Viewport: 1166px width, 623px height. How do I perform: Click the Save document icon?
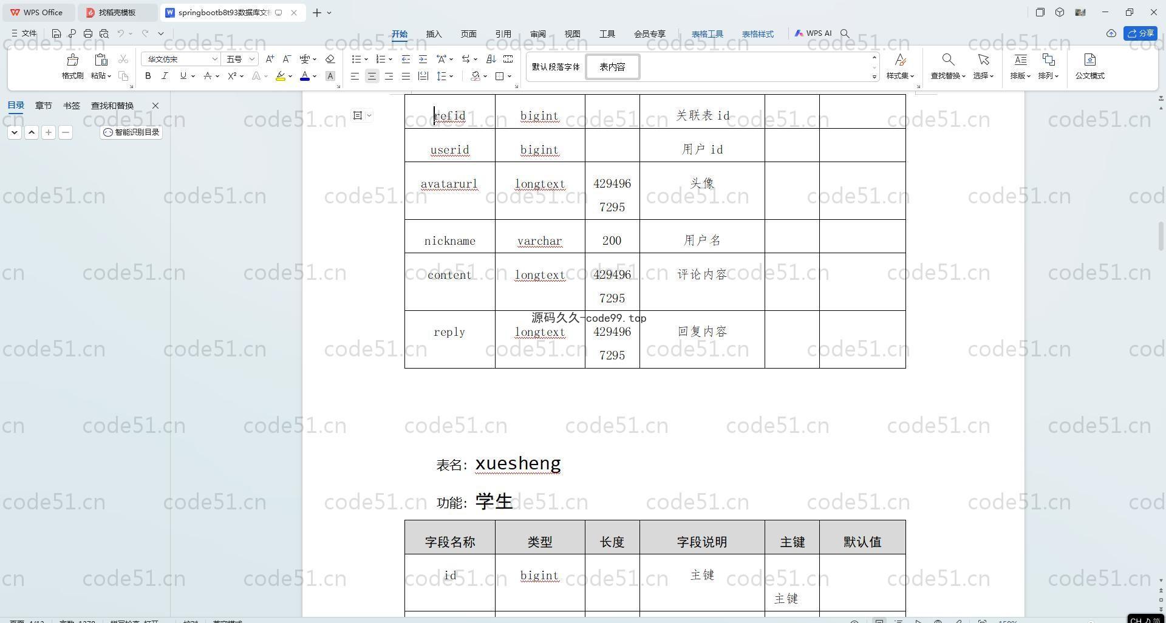pyautogui.click(x=56, y=33)
